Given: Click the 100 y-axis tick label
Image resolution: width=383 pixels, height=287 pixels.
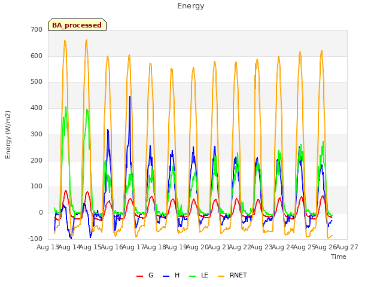Looking at the screenshot, I should tap(37, 187).
